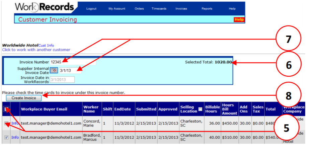Click the Total column header

pos(270,109)
